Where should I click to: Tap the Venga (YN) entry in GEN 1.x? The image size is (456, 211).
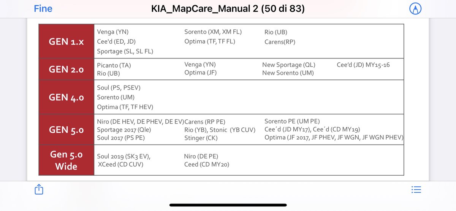tap(113, 32)
